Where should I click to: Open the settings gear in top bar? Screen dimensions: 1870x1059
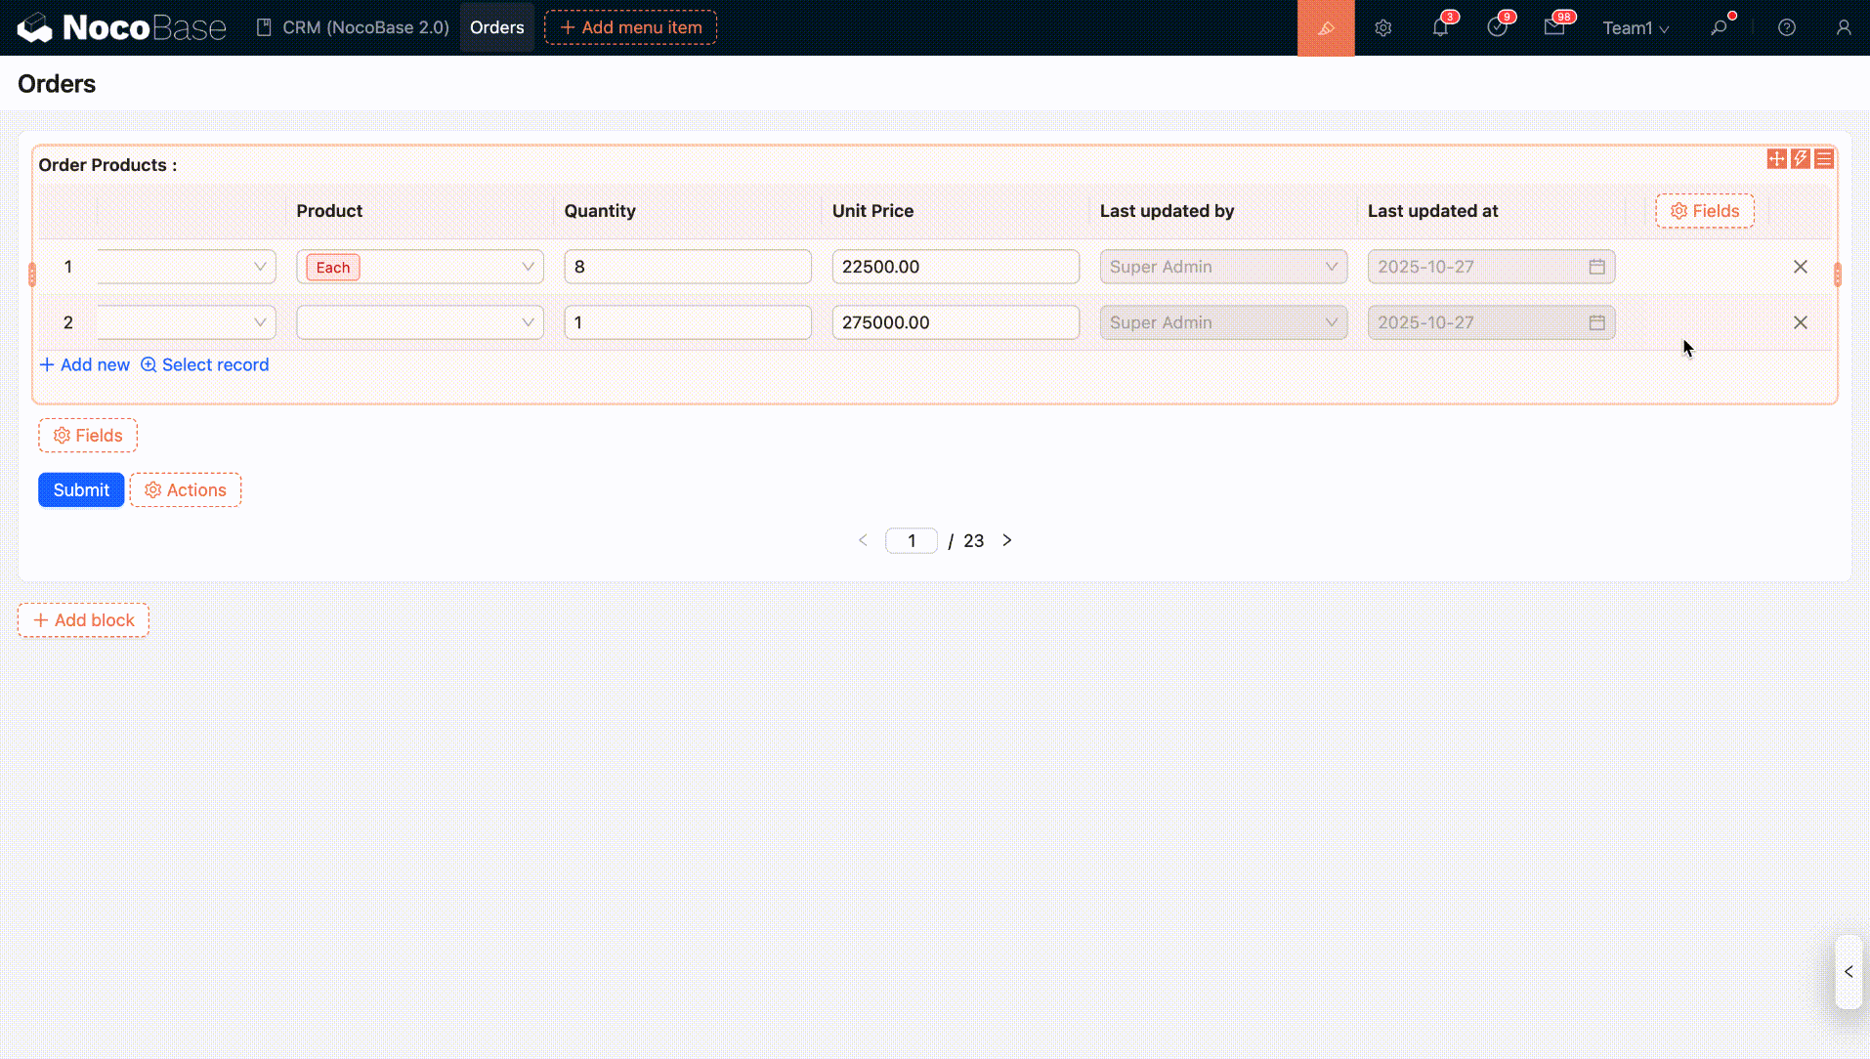[x=1382, y=27]
